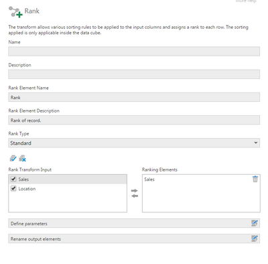268x264 pixels.
Task: Select Sales in Ranking Elements list
Action: click(149, 180)
